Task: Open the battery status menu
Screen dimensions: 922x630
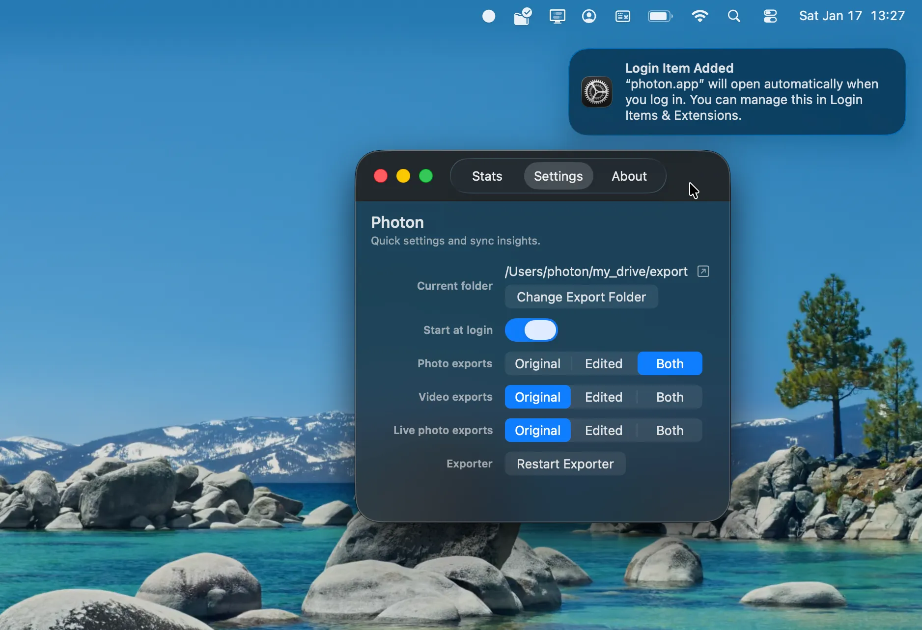Action: point(660,16)
